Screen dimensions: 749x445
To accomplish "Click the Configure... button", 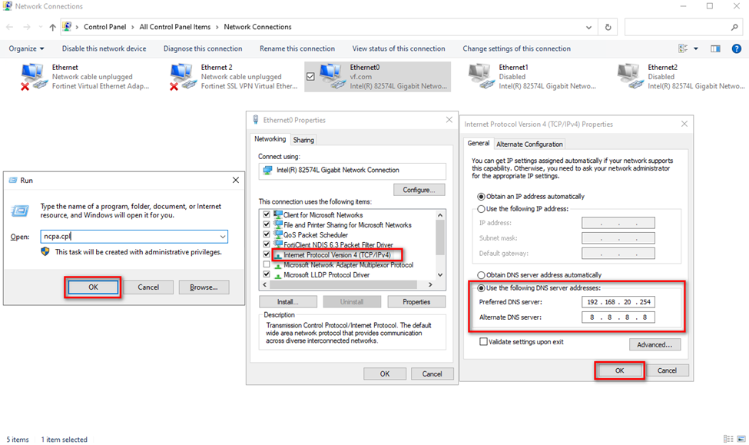I will (x=419, y=190).
